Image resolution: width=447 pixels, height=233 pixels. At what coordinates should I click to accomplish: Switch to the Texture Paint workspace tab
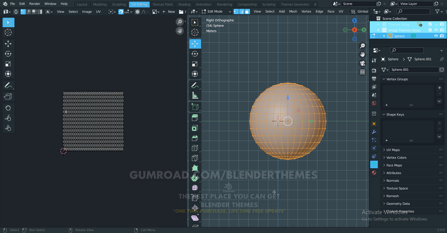[162, 4]
